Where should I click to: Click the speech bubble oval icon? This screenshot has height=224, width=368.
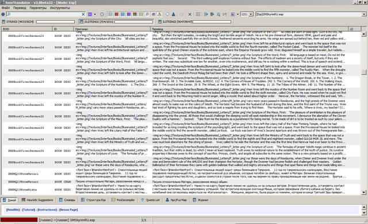pyautogui.click(x=167, y=14)
